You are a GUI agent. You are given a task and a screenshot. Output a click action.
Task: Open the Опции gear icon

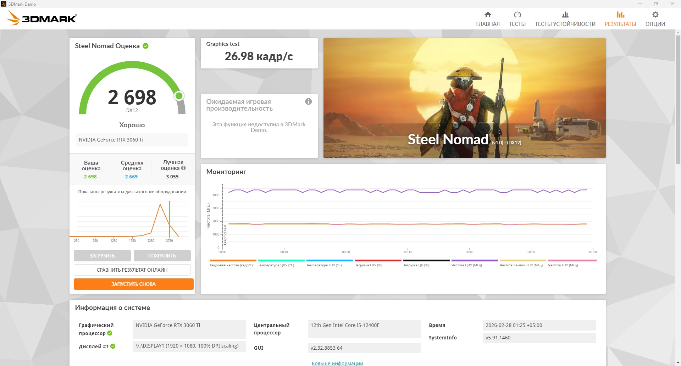pyautogui.click(x=655, y=15)
